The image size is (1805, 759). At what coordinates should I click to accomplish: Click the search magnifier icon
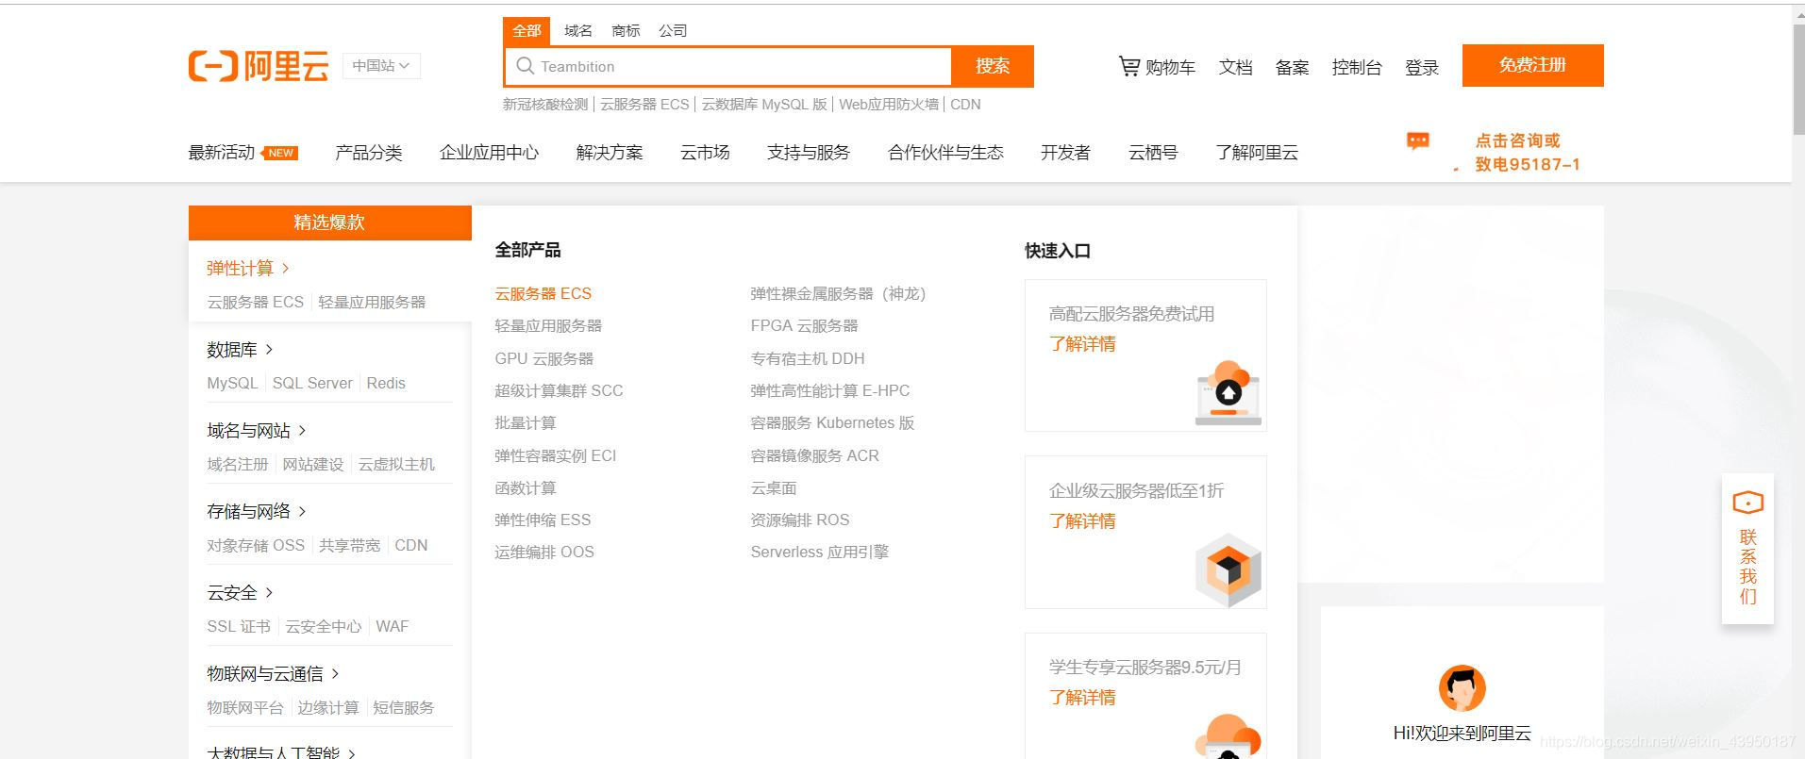(525, 66)
